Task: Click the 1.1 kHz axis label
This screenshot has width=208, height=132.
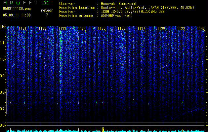Action: pyautogui.click(x=3, y=43)
